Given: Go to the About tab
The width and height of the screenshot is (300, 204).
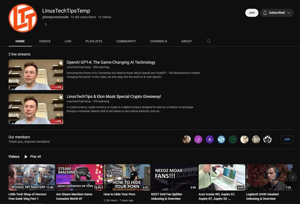Looking at the screenshot, I should [186, 41].
